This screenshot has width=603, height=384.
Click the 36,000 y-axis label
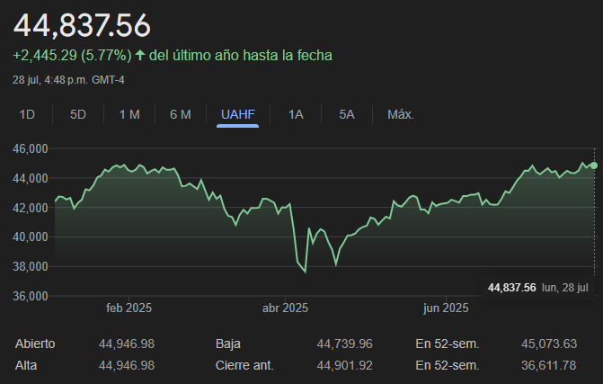[31, 296]
